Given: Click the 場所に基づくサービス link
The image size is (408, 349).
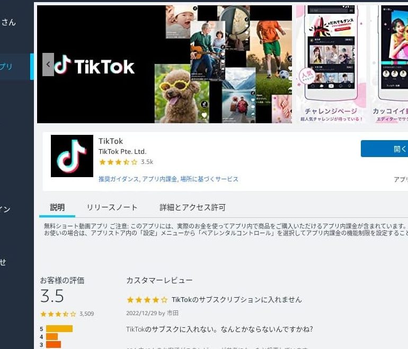Looking at the screenshot, I should 209,179.
